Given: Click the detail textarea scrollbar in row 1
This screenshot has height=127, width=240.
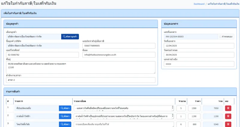Looking at the screenshot, I should click(173, 108).
